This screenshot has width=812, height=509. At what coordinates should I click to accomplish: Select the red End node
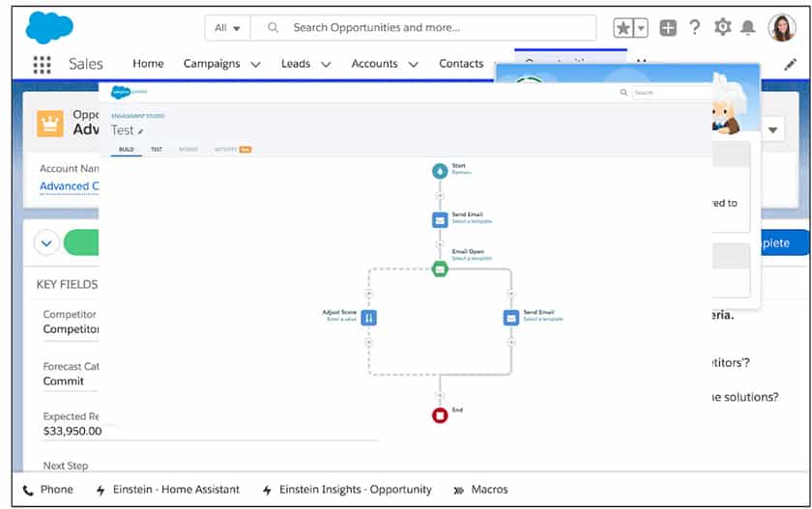pos(440,415)
